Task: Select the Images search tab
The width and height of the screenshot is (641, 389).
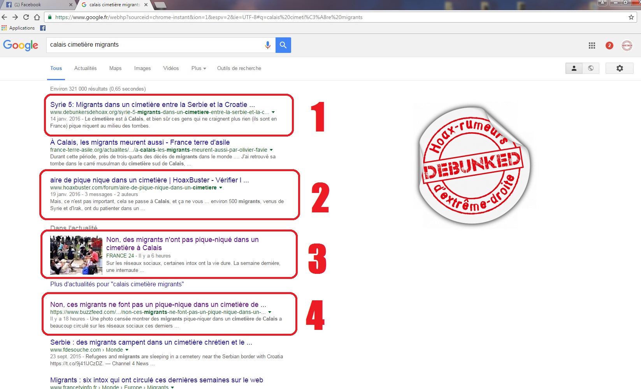Action: tap(142, 68)
